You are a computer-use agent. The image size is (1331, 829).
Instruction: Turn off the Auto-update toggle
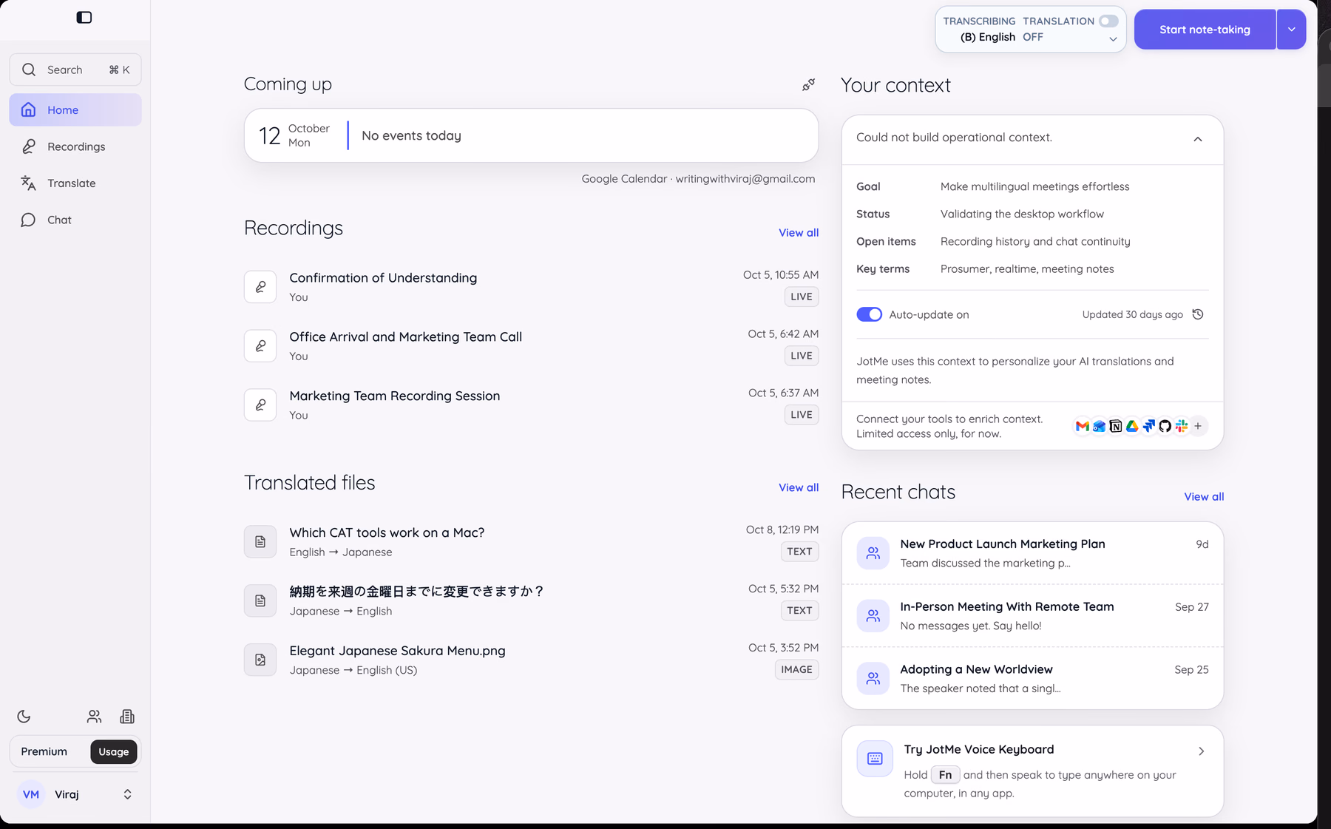pyautogui.click(x=870, y=314)
